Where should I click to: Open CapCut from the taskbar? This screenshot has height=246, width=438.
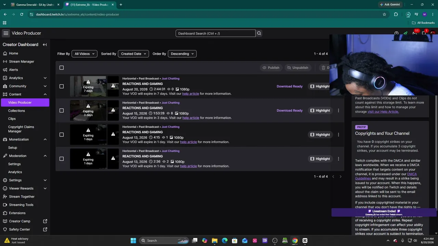point(305,241)
